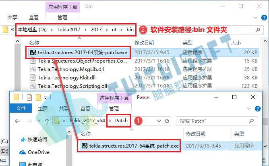Open 共享 tab in bin window
This screenshot has height=166, width=269.
[12, 17]
